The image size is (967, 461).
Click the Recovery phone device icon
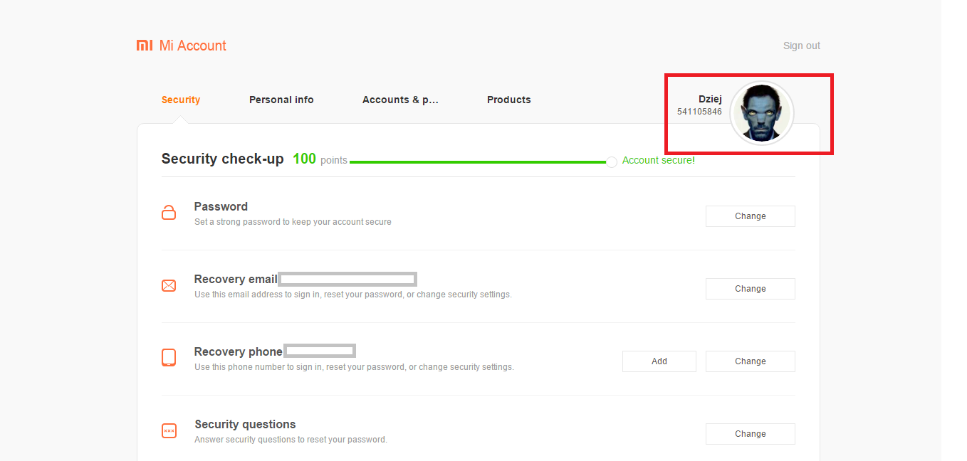pos(169,358)
